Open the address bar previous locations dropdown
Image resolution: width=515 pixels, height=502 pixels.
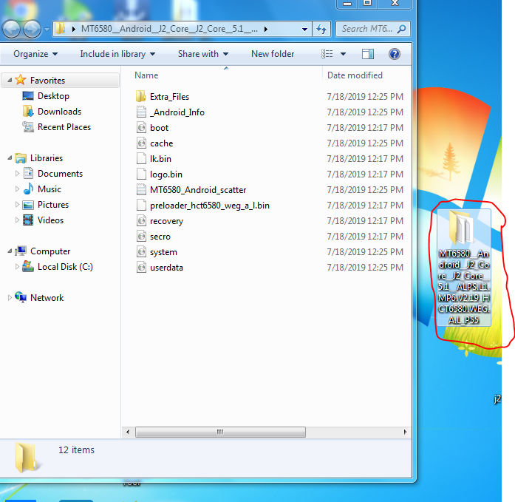tap(304, 30)
